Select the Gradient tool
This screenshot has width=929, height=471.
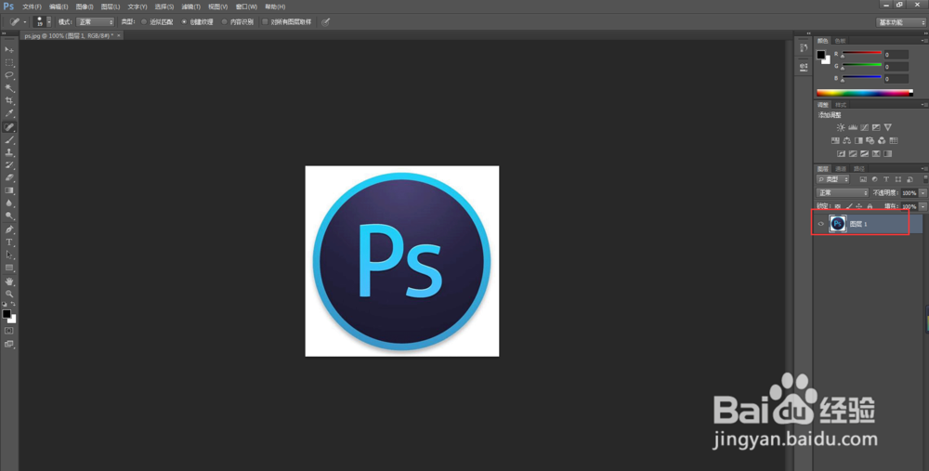point(9,190)
